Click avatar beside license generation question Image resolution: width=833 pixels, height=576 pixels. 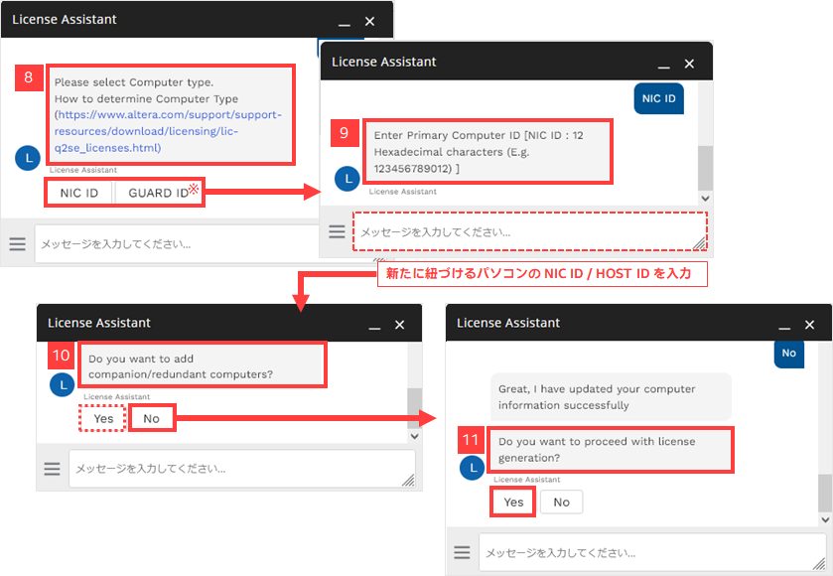pos(472,468)
